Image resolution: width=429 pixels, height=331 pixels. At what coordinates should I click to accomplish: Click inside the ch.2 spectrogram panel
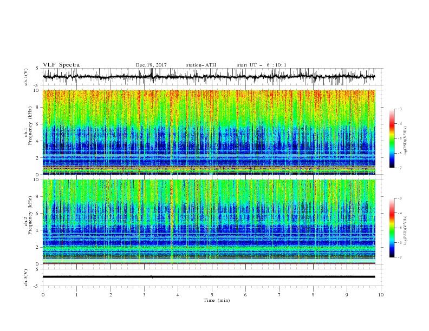(209, 222)
